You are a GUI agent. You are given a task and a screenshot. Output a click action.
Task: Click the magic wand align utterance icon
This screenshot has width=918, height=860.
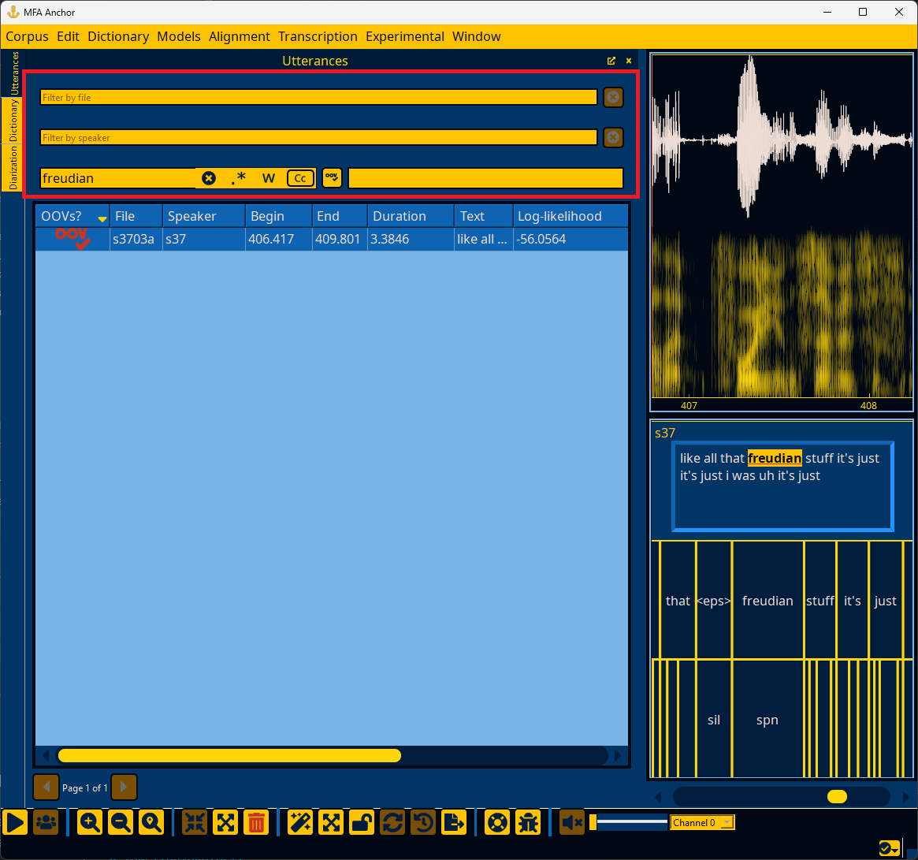(x=300, y=822)
